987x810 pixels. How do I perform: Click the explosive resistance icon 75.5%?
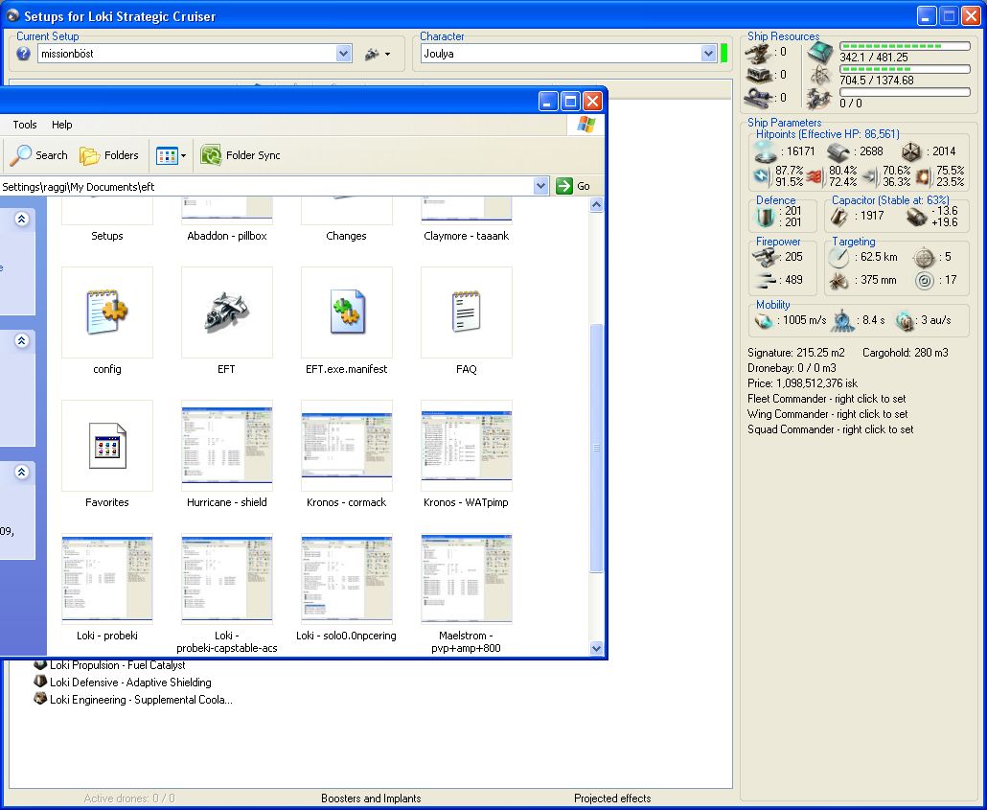point(924,176)
